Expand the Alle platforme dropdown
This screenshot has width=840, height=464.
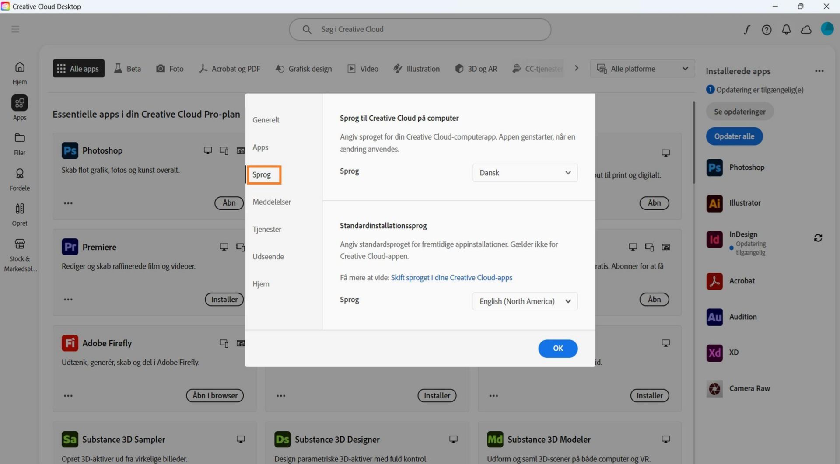point(642,69)
